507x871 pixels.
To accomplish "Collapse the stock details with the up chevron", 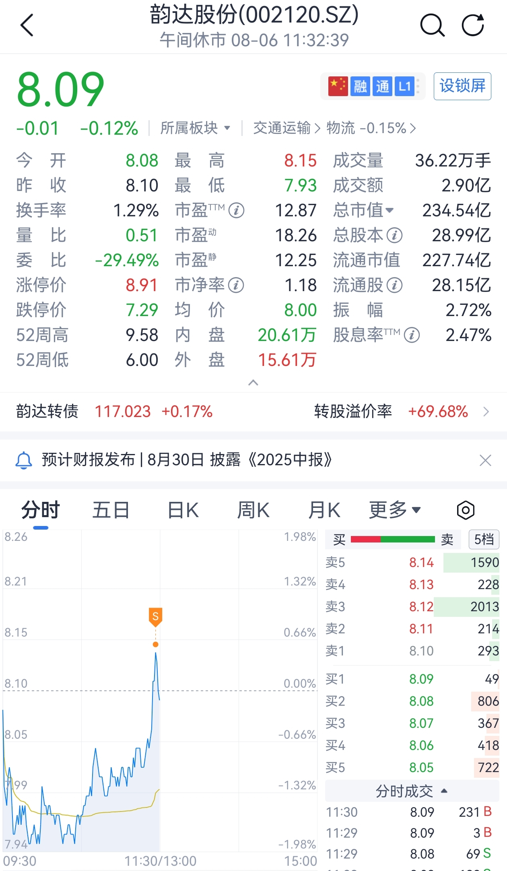I will point(253,382).
